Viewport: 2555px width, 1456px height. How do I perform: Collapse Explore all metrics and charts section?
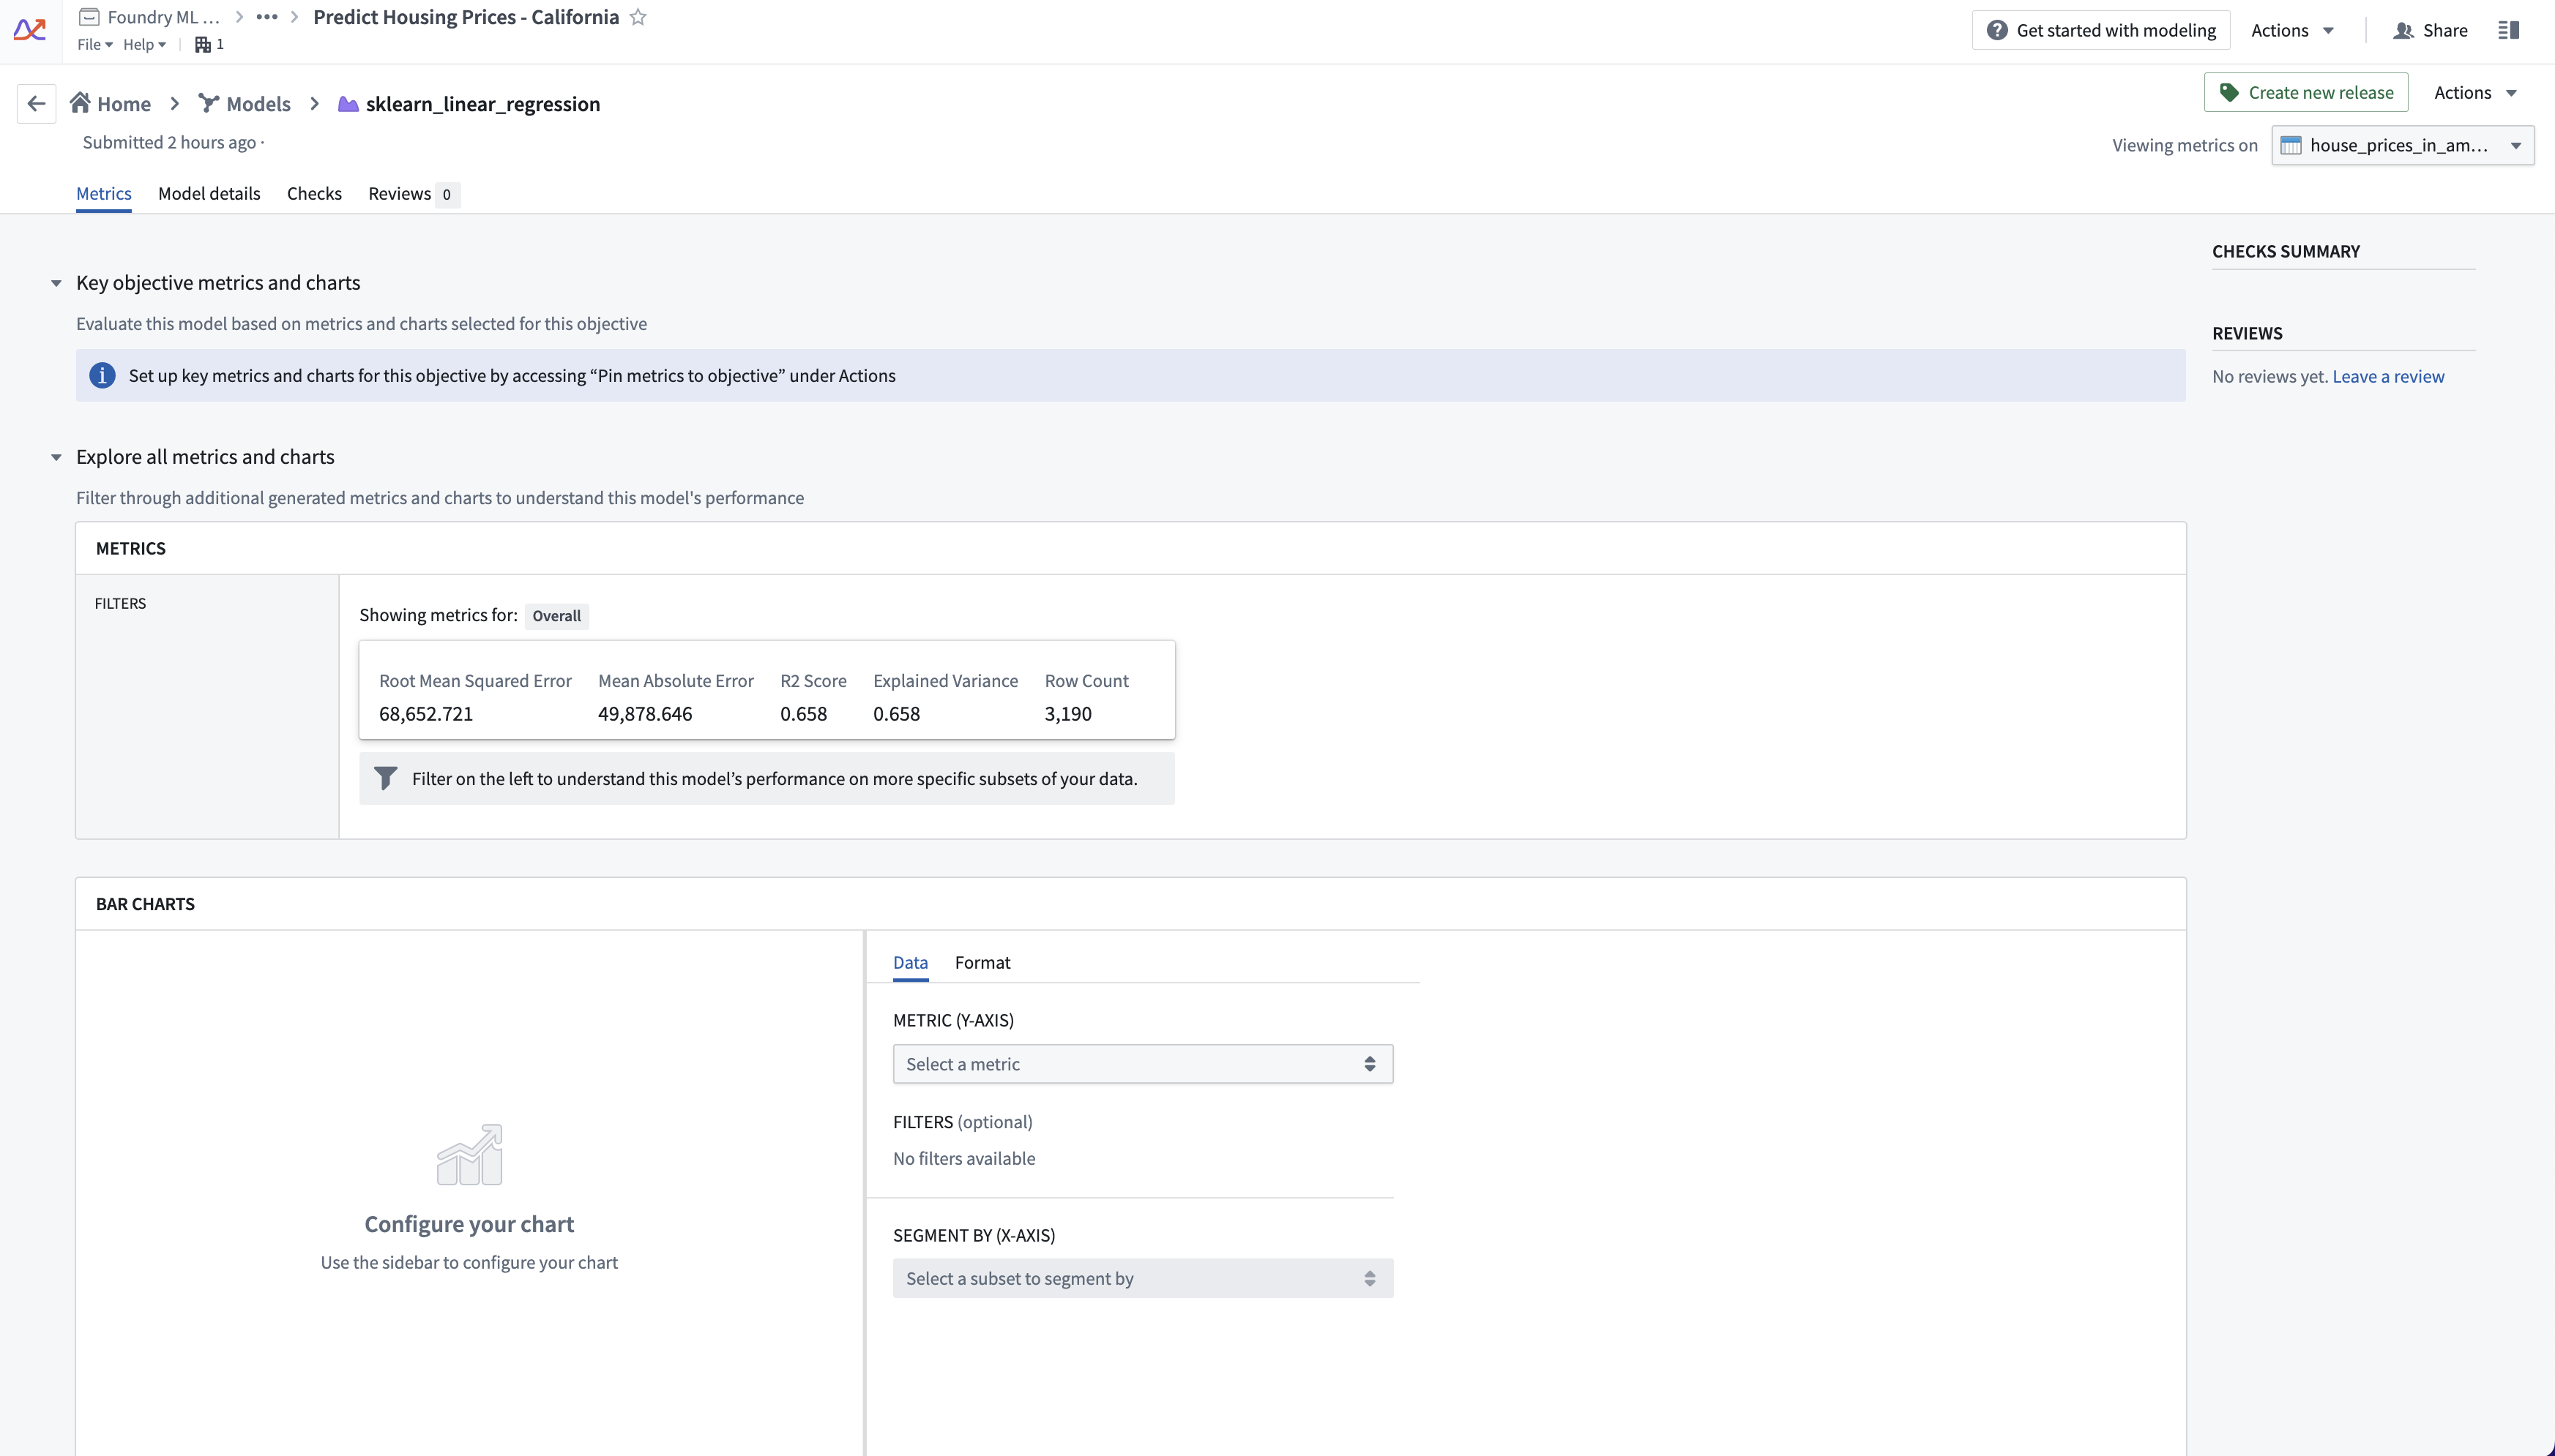click(56, 457)
